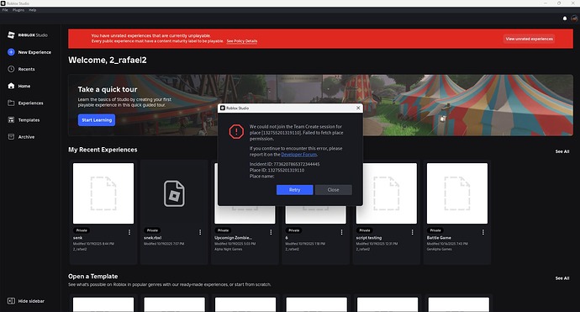Click the Genkipha Games creator label
This screenshot has width=580, height=312.
[439, 249]
